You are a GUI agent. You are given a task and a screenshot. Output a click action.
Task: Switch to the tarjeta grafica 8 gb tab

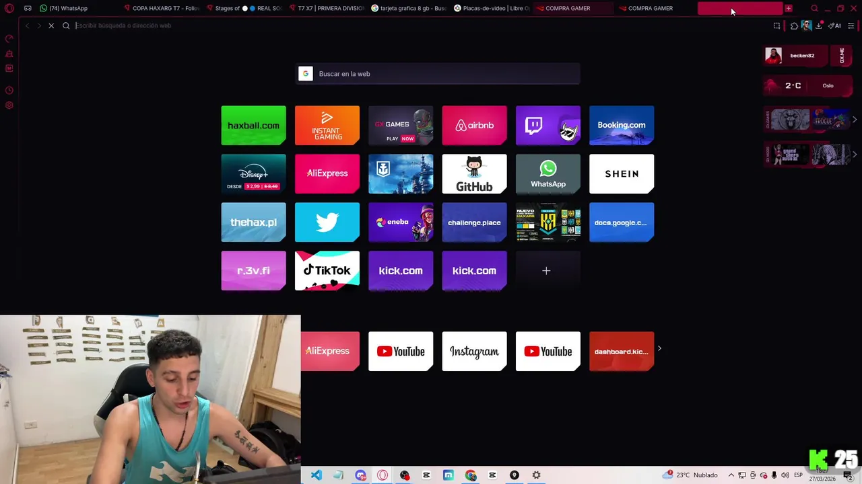pos(408,8)
